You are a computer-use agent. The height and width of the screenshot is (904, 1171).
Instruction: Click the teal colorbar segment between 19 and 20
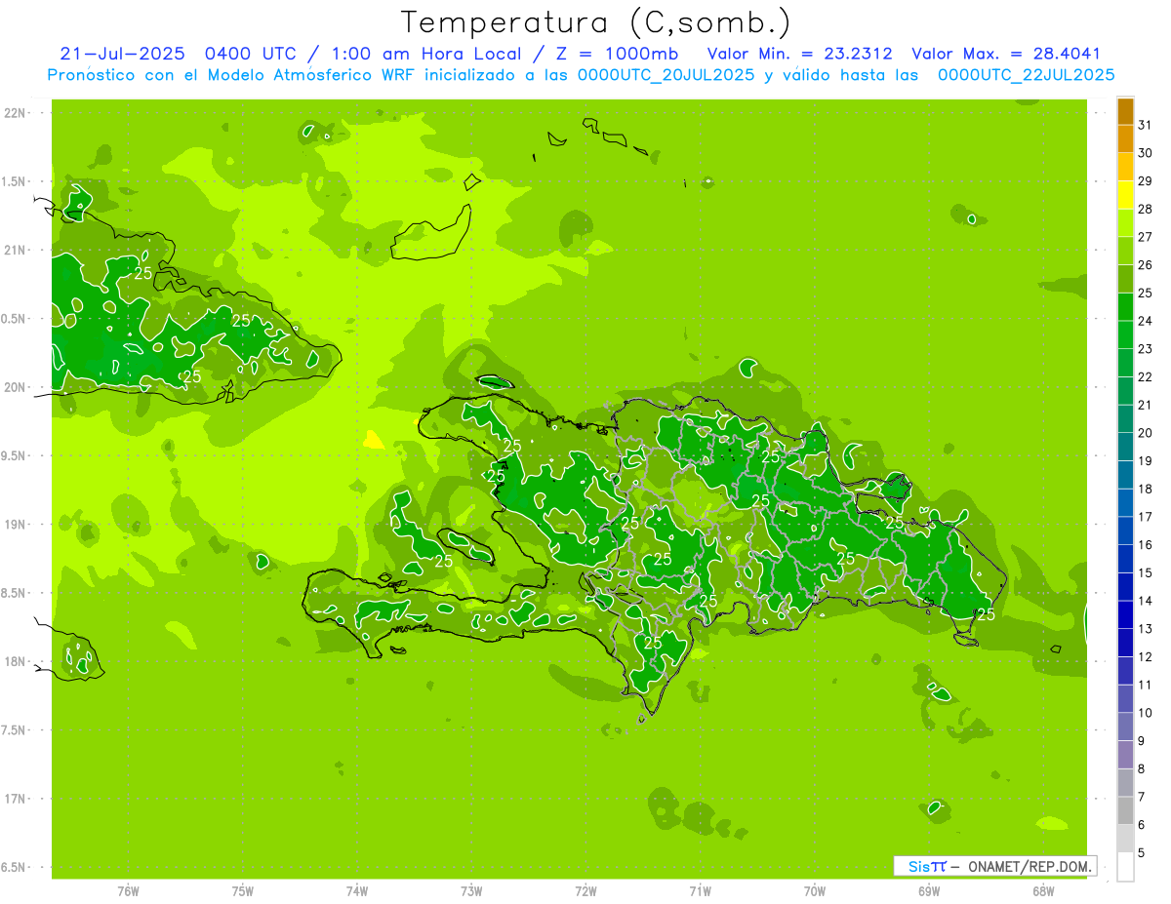coord(1125,448)
